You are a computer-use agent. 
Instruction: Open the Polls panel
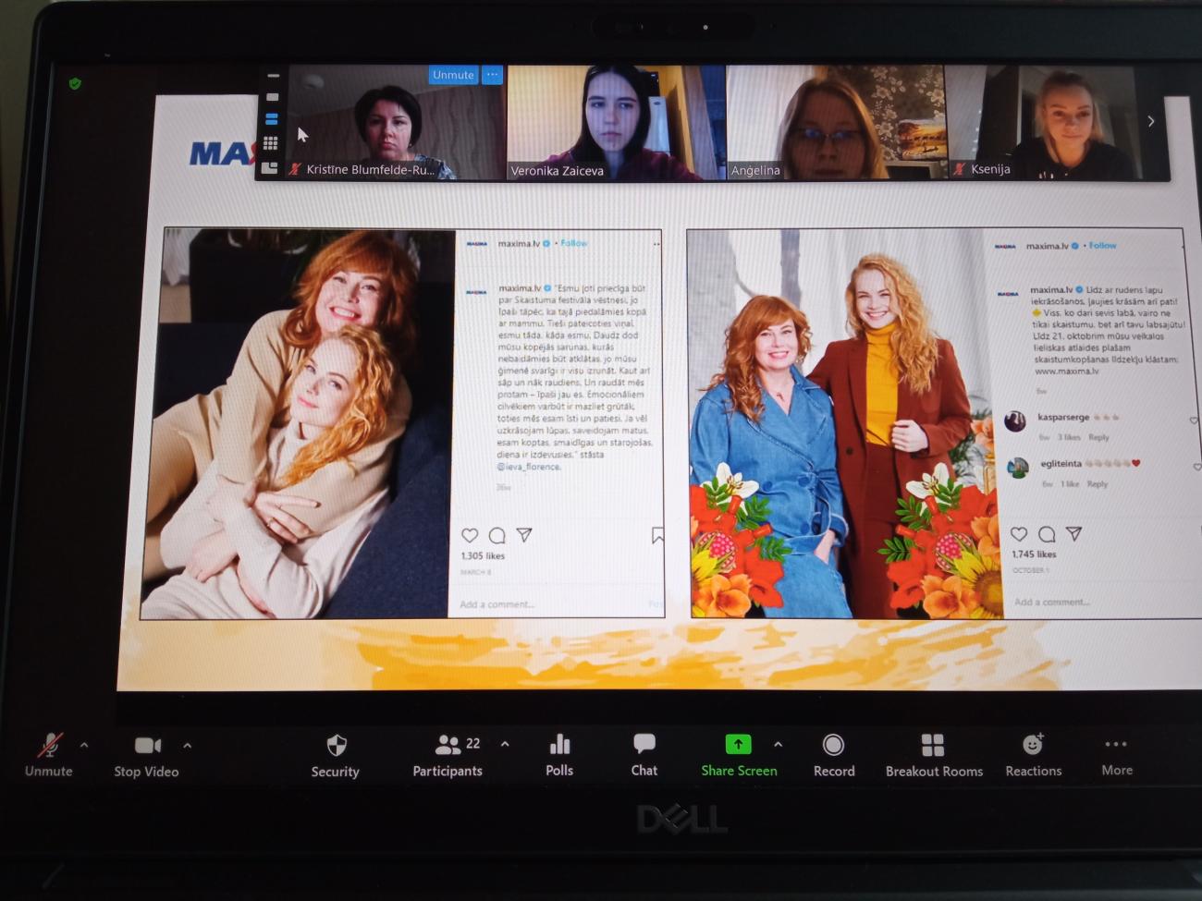pos(559,755)
